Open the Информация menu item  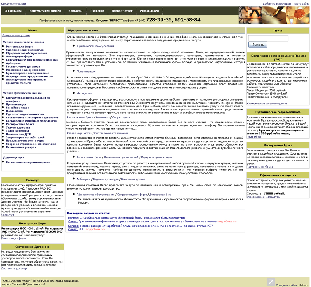[149, 11]
